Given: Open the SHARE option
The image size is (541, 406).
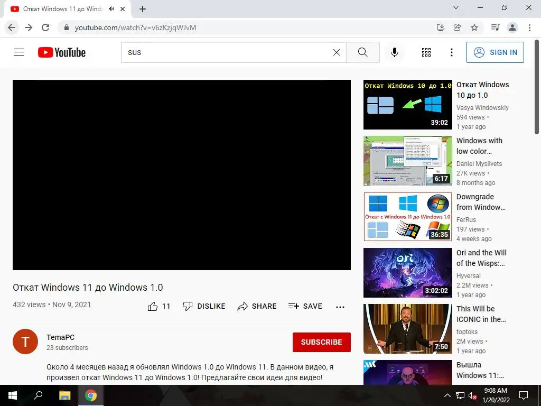Looking at the screenshot, I should [257, 306].
